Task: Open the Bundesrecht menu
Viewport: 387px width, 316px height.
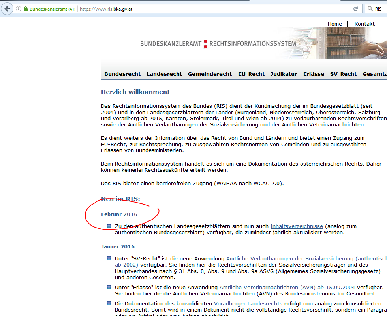Action: click(x=122, y=74)
